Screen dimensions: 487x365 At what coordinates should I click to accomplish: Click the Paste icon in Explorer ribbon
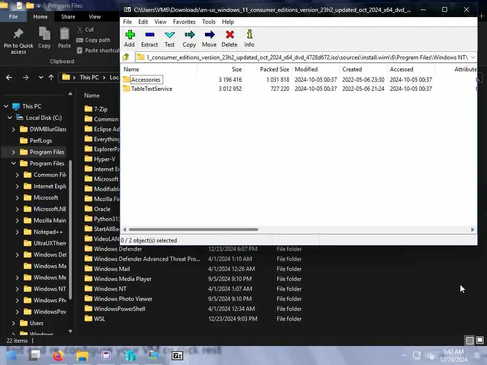point(64,38)
